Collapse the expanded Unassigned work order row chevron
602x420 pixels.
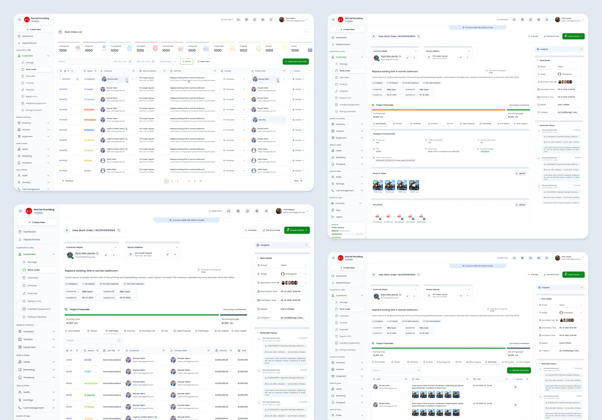(60, 79)
